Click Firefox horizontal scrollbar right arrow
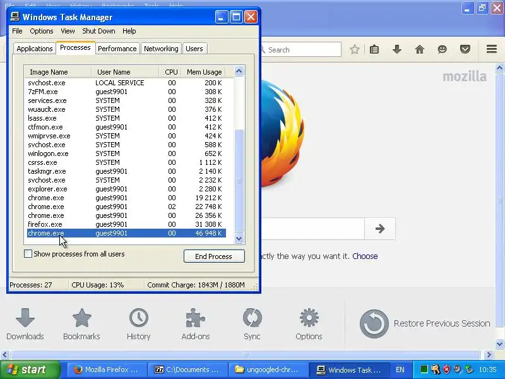Screen dimensions: 505x379 [489, 355]
